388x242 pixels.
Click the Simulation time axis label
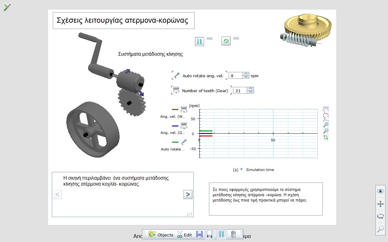tap(260, 170)
